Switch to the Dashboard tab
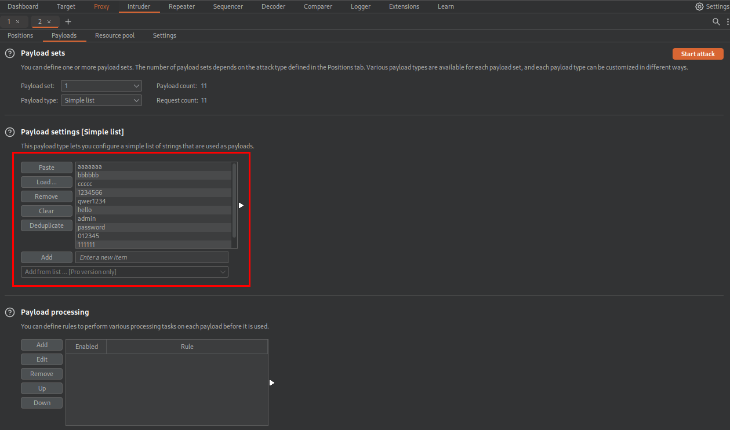Image resolution: width=730 pixels, height=430 pixels. (x=23, y=6)
